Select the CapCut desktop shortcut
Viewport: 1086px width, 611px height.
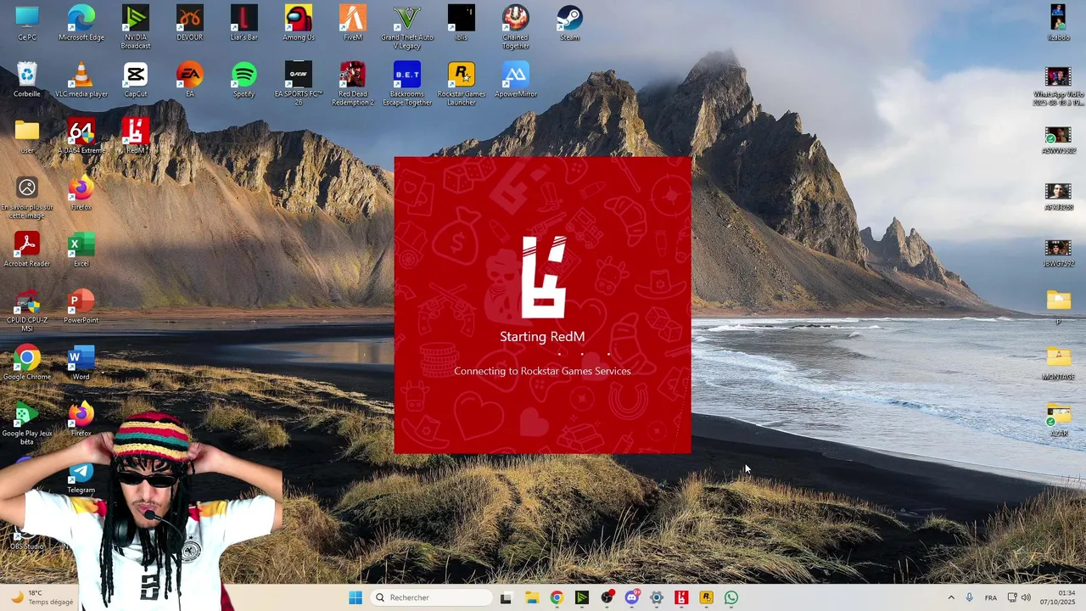[x=136, y=80]
